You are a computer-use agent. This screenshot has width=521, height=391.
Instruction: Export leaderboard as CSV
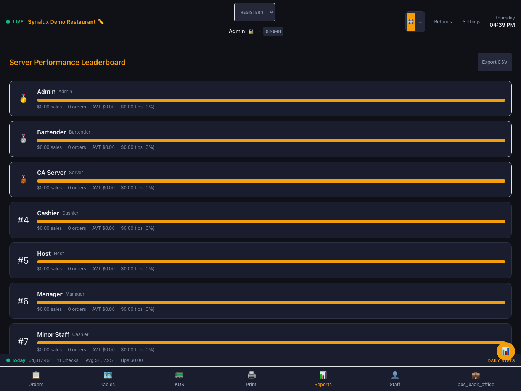click(494, 62)
